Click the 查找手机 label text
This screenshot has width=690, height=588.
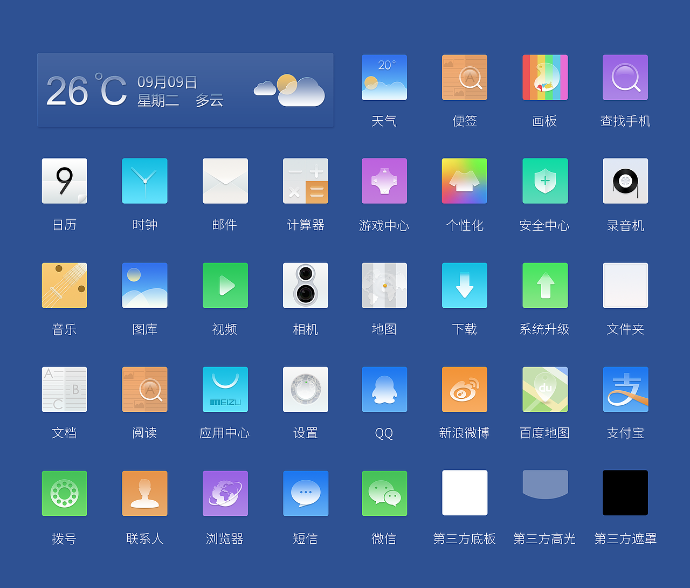pyautogui.click(x=625, y=121)
